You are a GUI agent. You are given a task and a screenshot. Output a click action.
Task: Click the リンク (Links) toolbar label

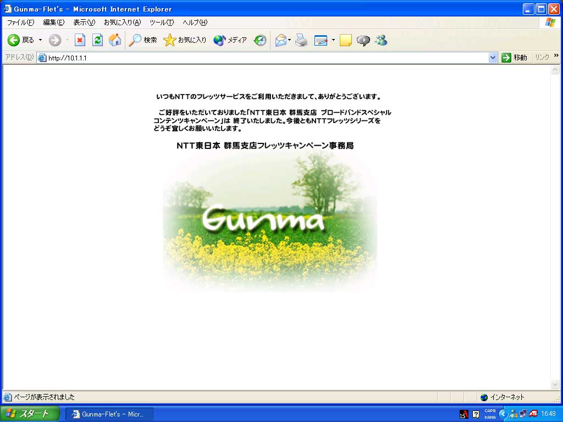542,57
